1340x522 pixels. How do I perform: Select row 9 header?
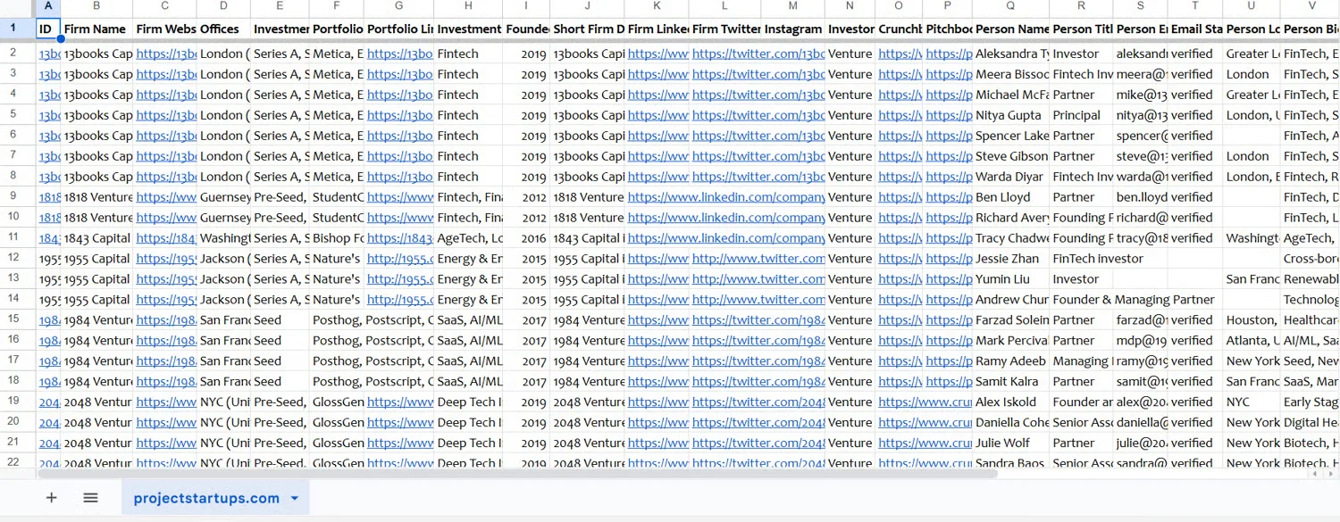pyautogui.click(x=13, y=197)
